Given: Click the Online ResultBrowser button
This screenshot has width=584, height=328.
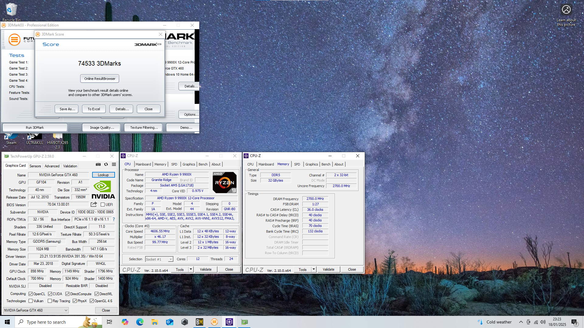Looking at the screenshot, I should [100, 79].
